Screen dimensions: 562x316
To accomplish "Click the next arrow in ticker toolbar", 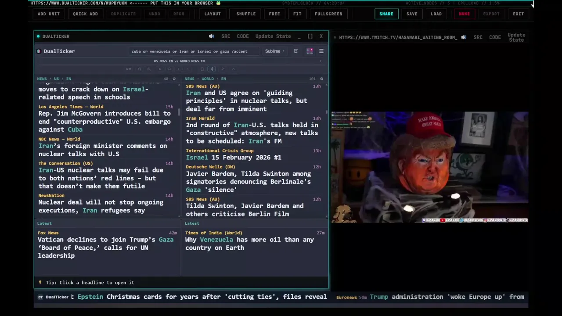I will 188,69.
